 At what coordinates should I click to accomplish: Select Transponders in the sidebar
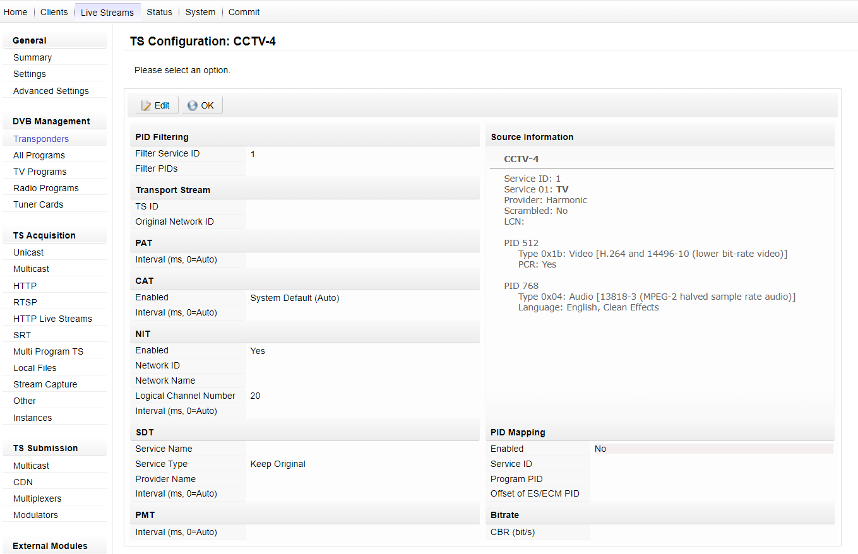tap(41, 139)
